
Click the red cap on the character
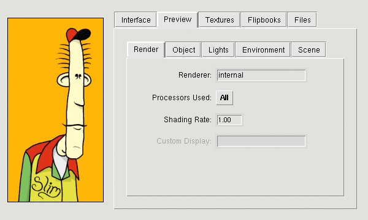pyautogui.click(x=71, y=34)
